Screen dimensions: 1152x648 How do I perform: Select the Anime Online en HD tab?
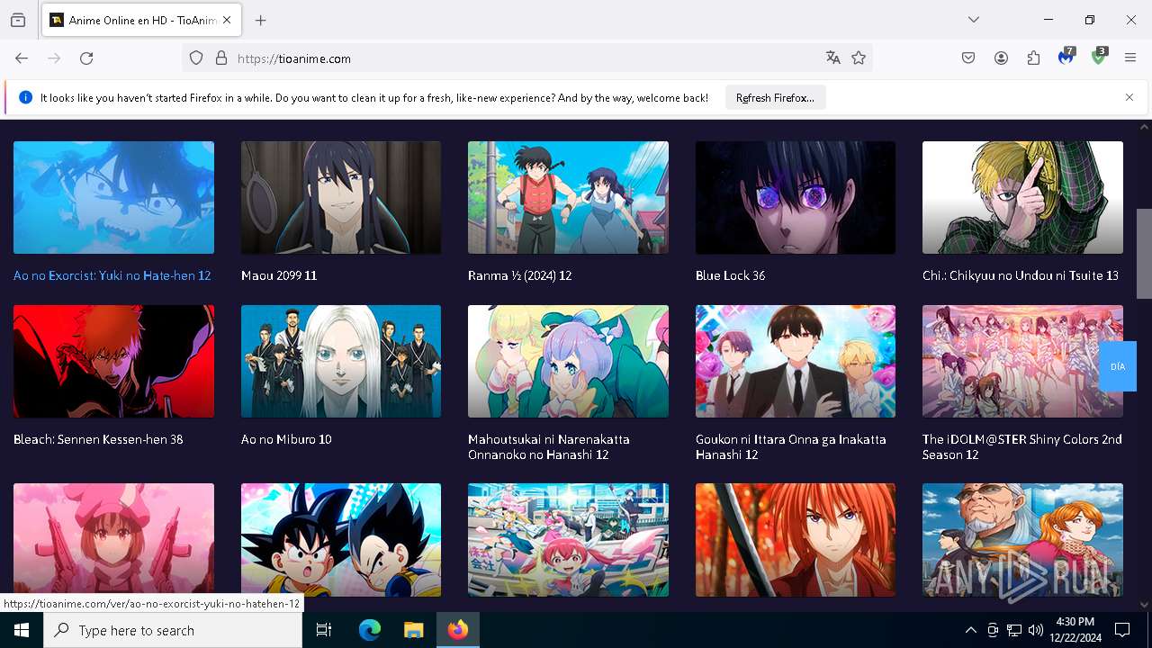click(x=140, y=20)
